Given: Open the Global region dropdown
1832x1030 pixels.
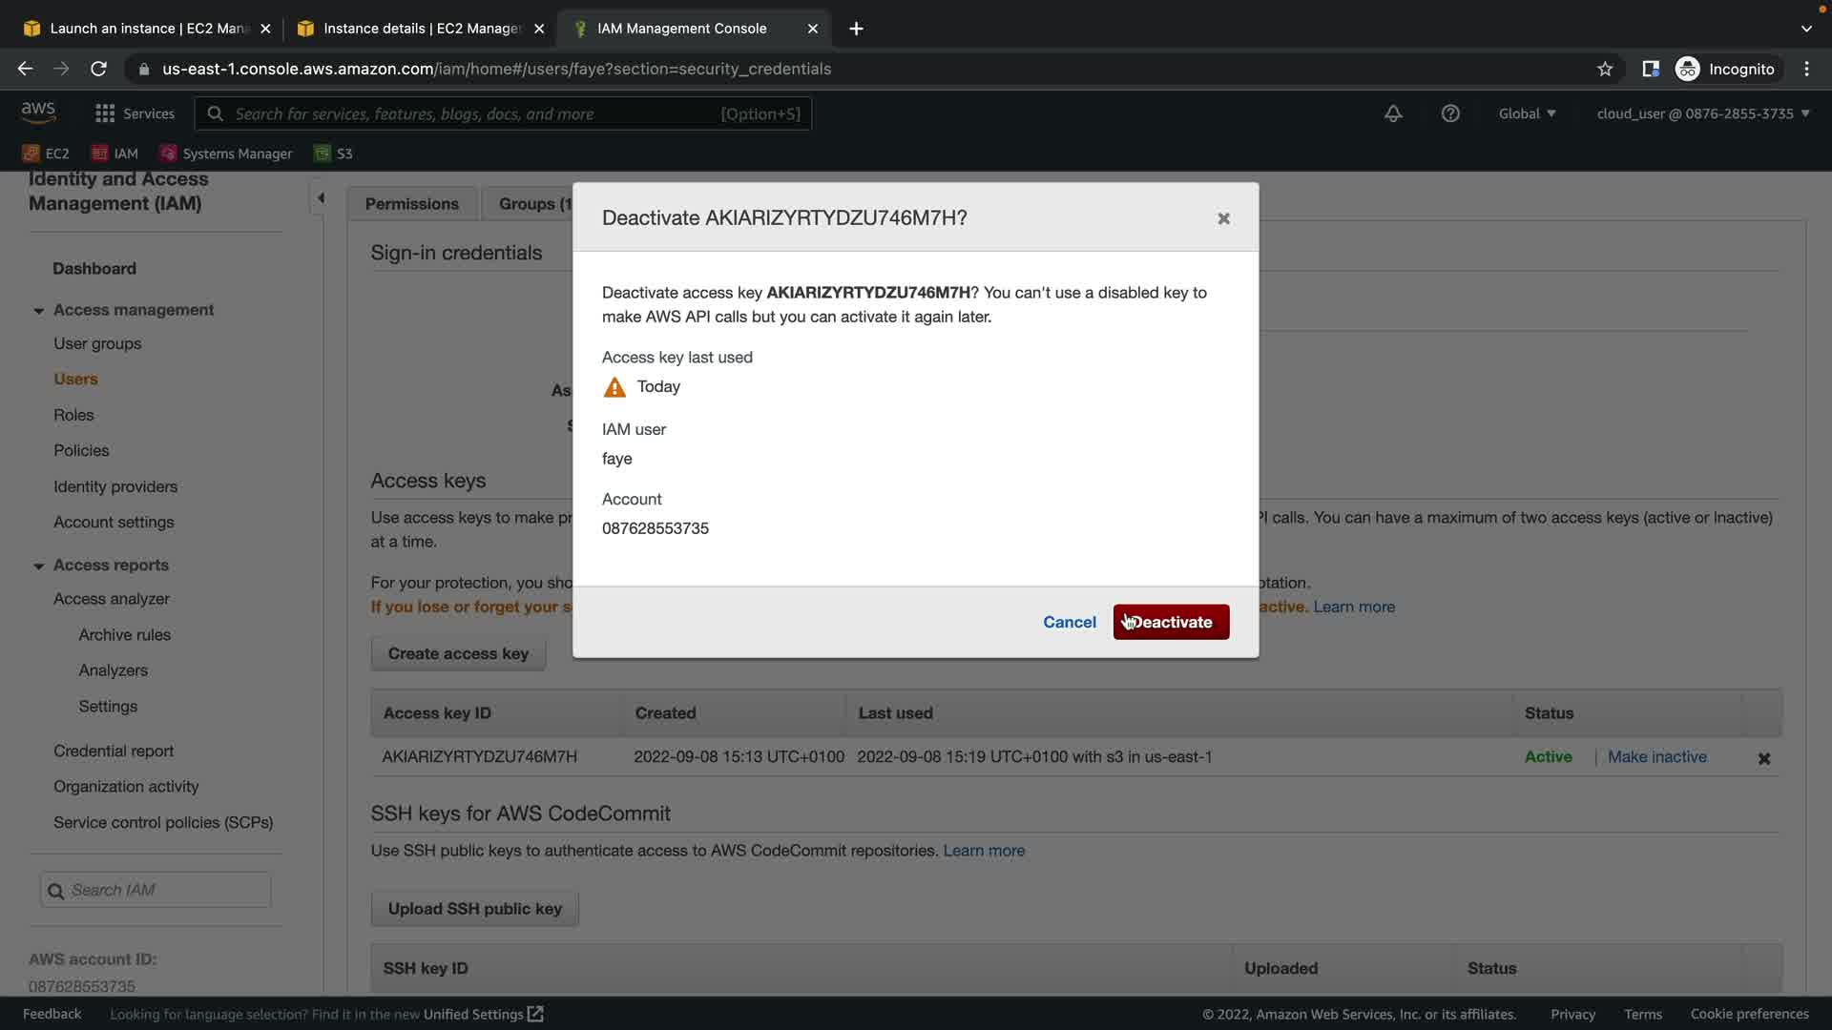Looking at the screenshot, I should 1527,113.
